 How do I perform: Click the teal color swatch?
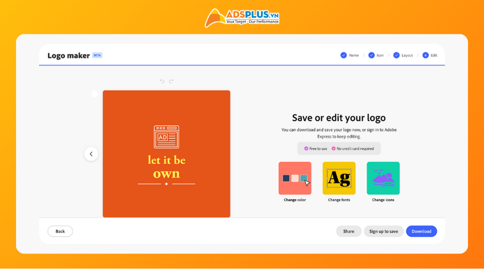[x=304, y=178]
